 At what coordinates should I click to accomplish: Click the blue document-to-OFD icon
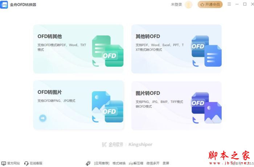[x=206, y=51]
